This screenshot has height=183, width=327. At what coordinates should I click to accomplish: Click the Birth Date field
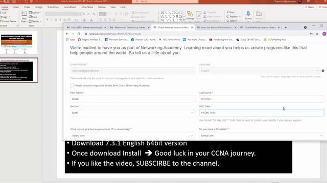pos(262,113)
